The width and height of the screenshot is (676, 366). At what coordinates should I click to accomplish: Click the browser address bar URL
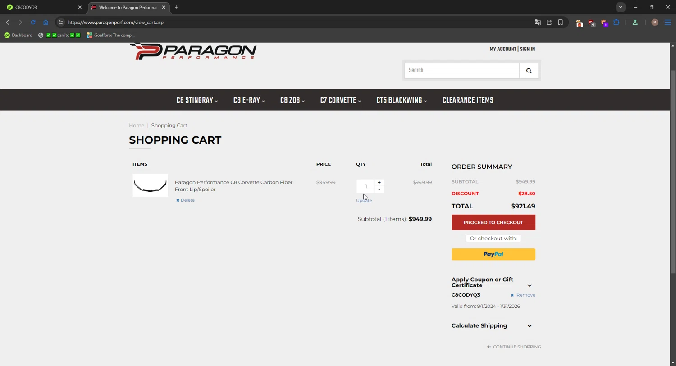pyautogui.click(x=116, y=22)
